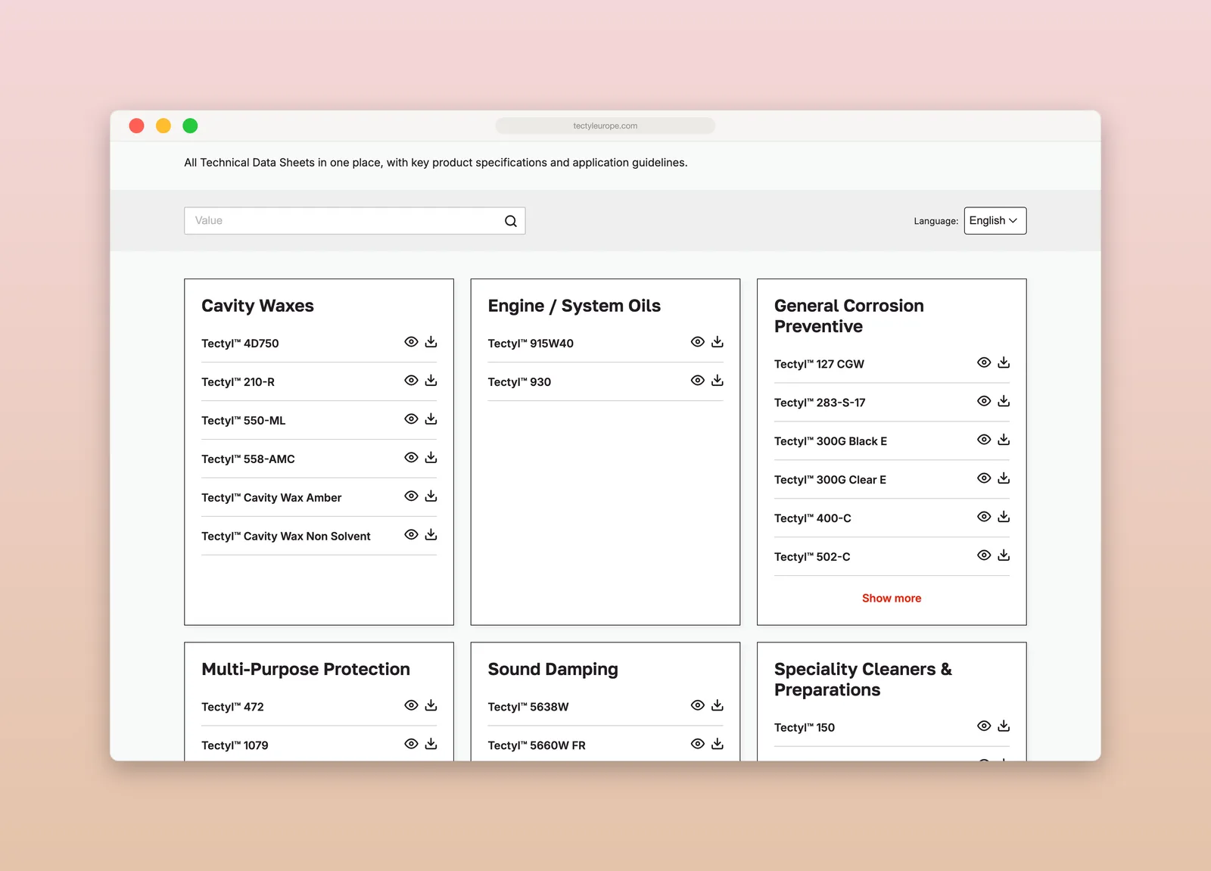Download the Tectyl 550-ML data sheet

tap(431, 419)
